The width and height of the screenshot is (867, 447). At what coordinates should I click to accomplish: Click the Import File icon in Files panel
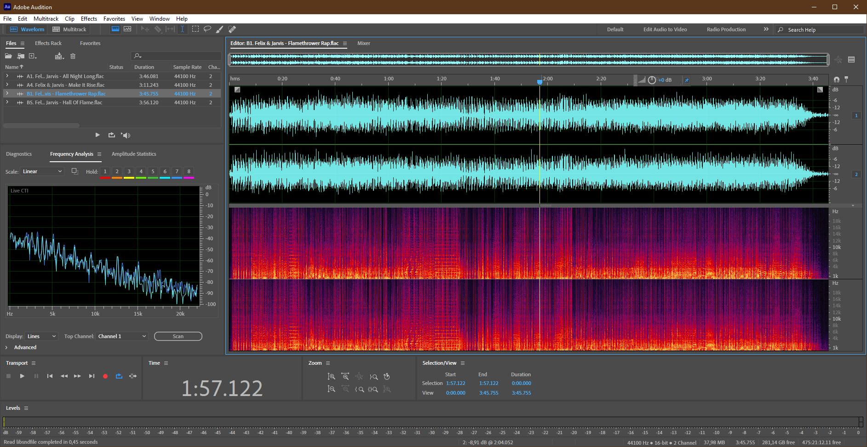[21, 56]
